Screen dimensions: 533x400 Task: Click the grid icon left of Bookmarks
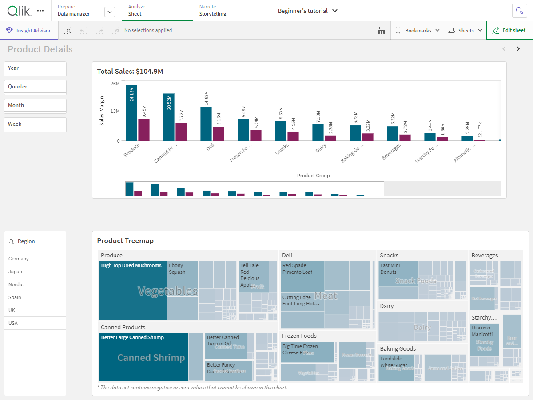[x=381, y=30]
